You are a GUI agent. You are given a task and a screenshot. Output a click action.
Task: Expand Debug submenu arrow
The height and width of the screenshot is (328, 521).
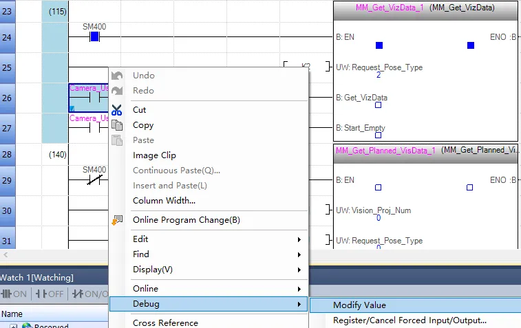click(299, 304)
